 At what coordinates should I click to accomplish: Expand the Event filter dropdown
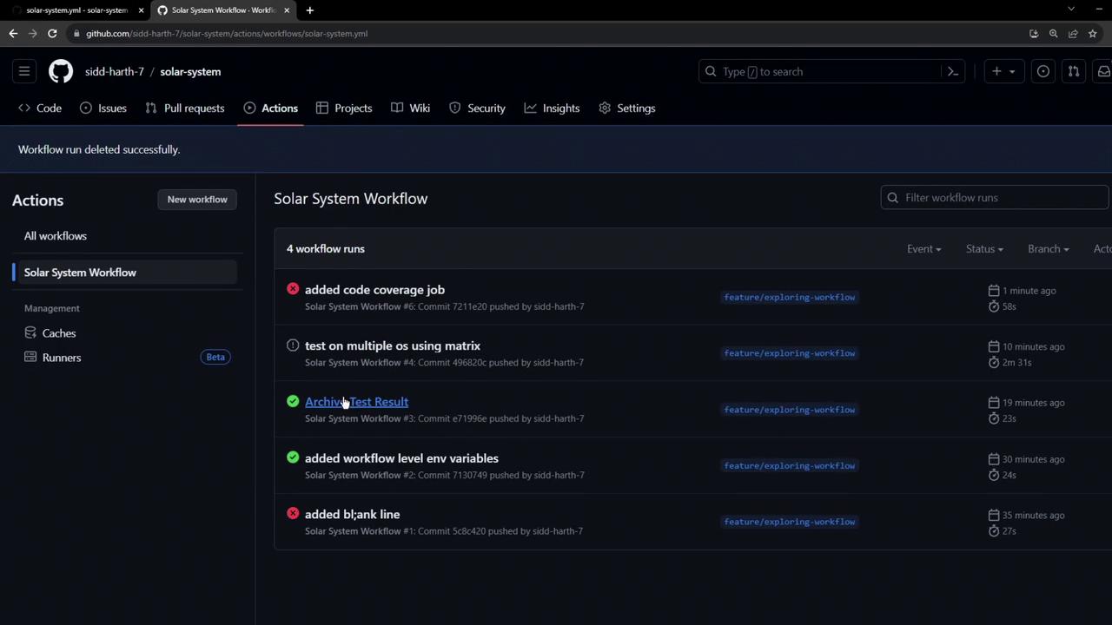tap(923, 248)
